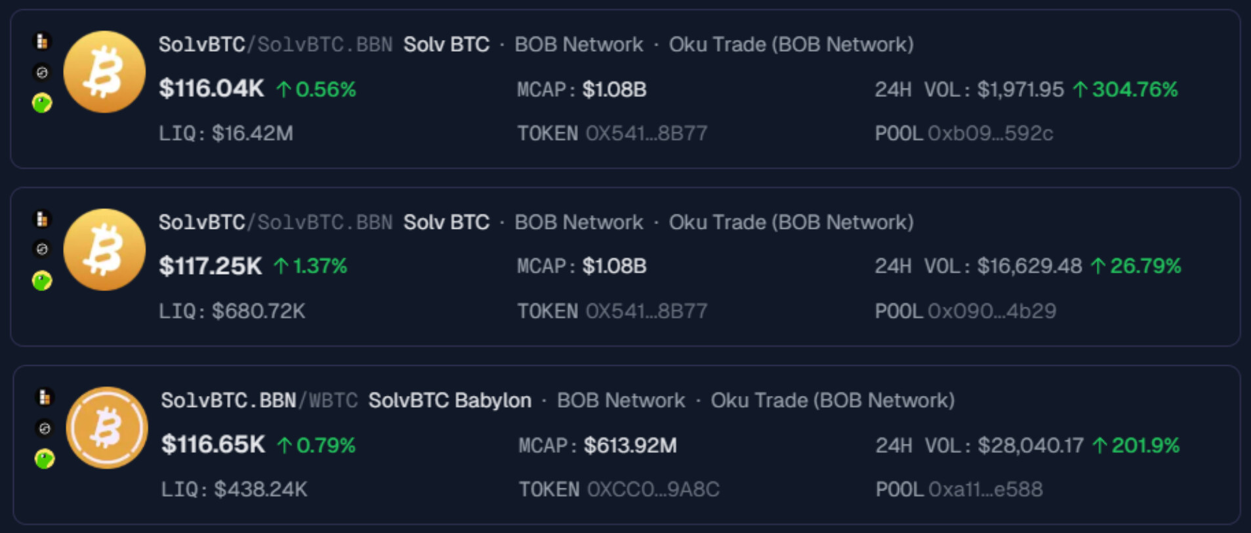The image size is (1251, 533).
Task: Click the BOB Network icon in SolvBTC Babylon row
Action: [x=45, y=397]
